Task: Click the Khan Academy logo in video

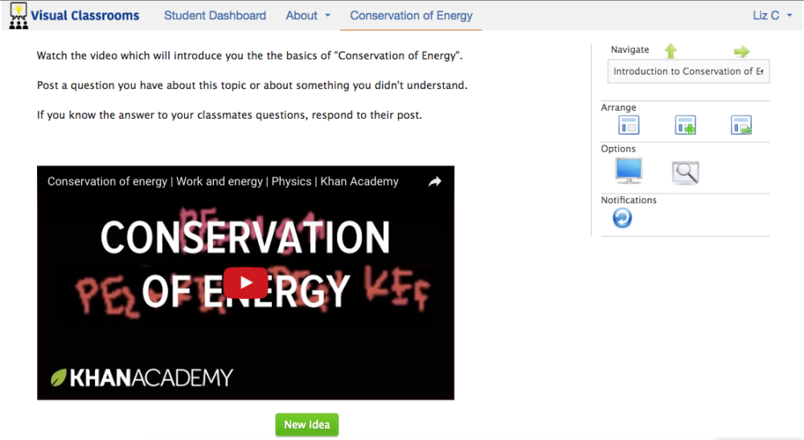Action: pos(142,377)
